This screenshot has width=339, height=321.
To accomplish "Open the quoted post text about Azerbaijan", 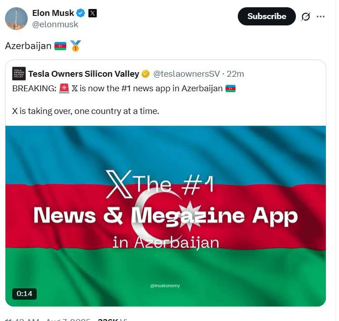I will coord(124,100).
